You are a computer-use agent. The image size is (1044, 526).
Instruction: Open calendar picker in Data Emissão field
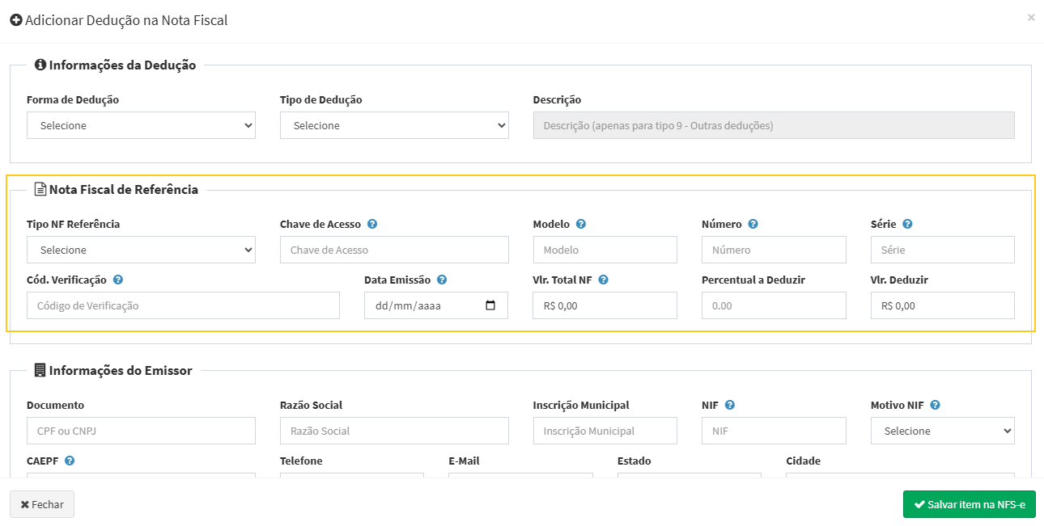[x=490, y=306]
